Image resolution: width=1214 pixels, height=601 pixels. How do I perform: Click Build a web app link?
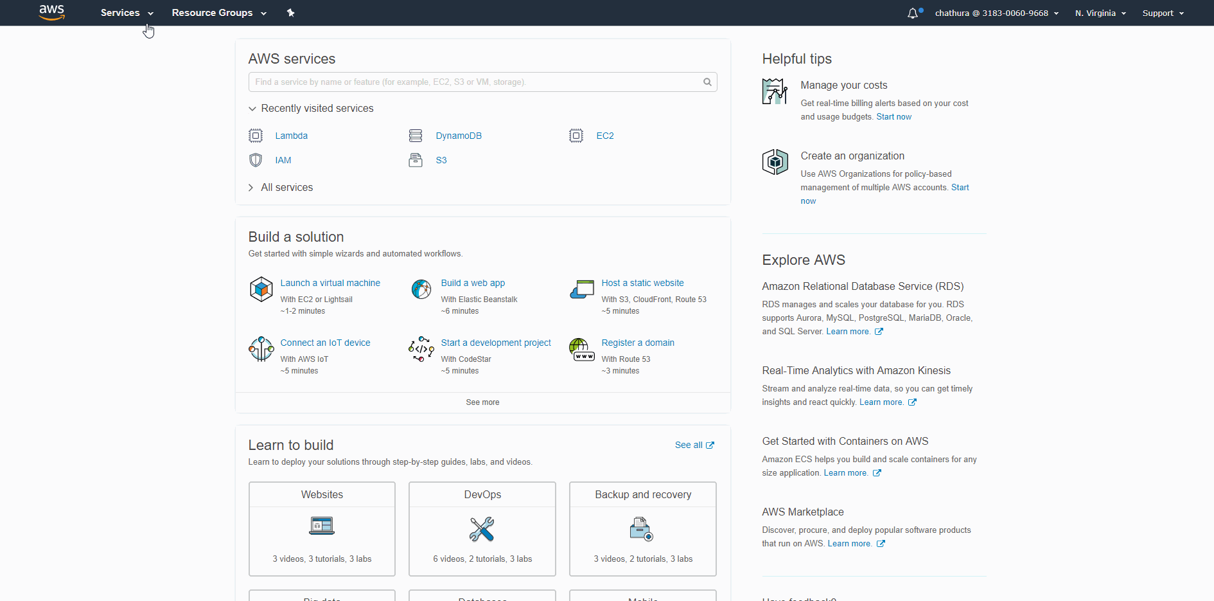(x=473, y=283)
